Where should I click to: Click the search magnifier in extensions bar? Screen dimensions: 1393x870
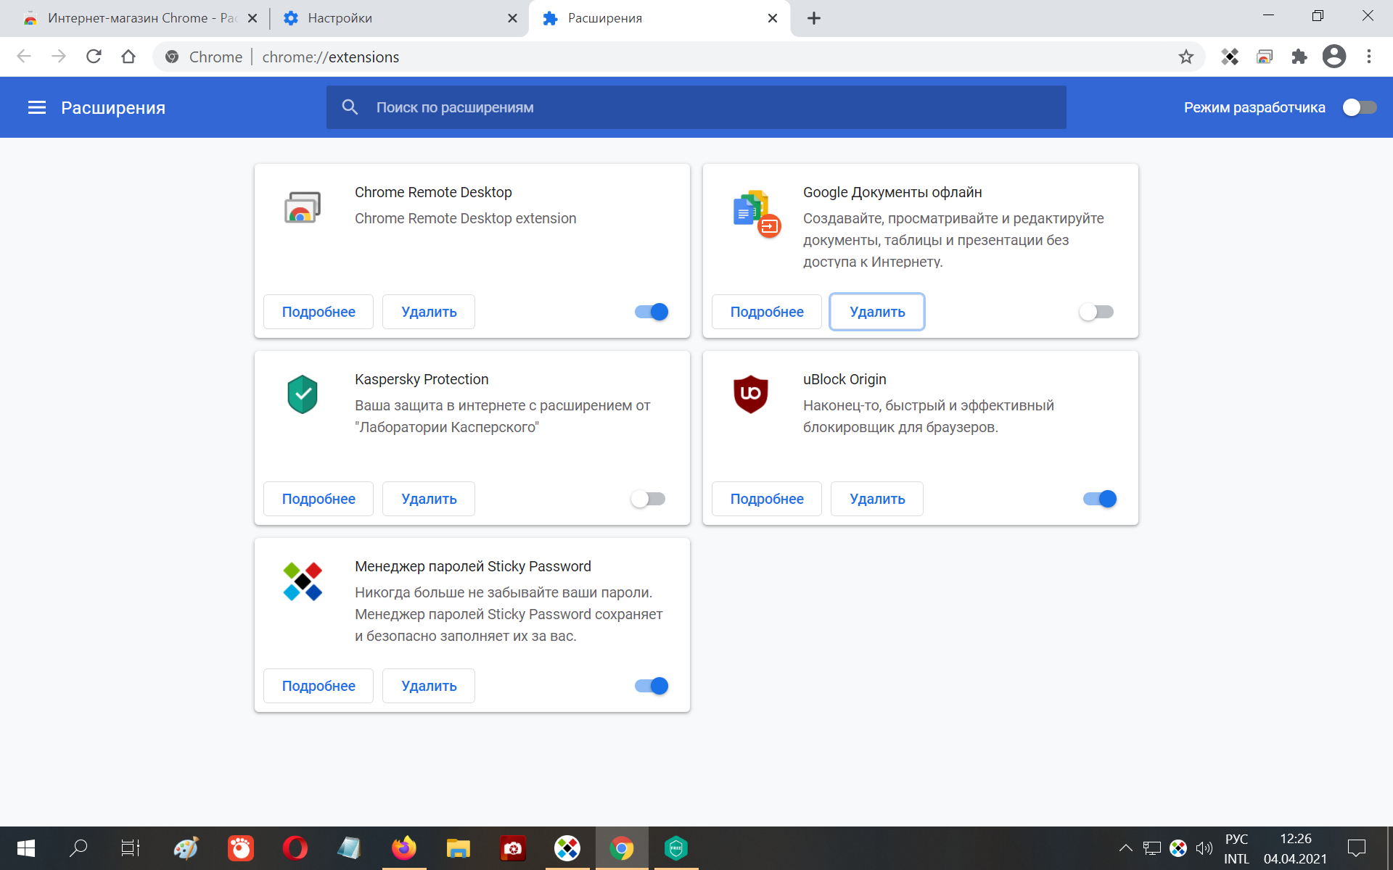[x=350, y=107]
